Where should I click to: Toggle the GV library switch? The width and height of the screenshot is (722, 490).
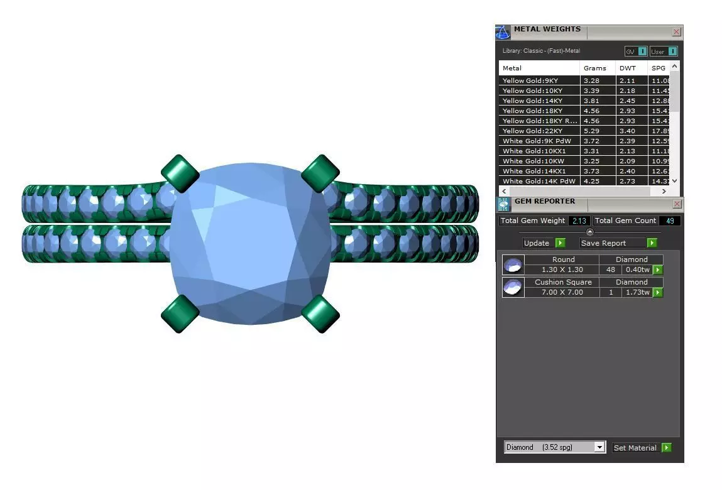coord(642,52)
